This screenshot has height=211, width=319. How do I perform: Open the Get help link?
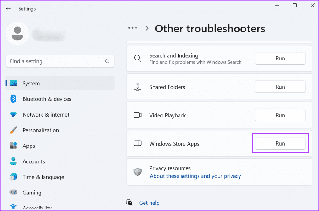tap(149, 203)
